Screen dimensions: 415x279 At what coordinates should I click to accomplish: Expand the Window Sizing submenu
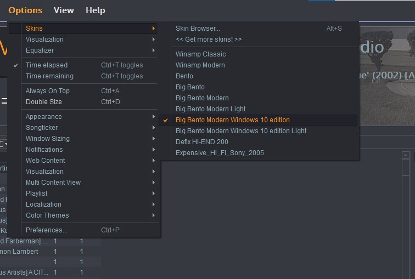(x=83, y=139)
